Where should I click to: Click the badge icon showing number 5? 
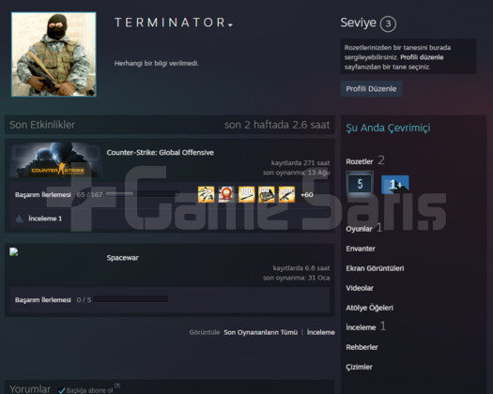[x=360, y=184]
